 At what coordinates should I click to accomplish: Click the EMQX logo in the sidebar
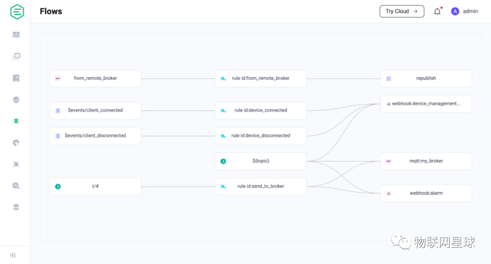(x=17, y=12)
